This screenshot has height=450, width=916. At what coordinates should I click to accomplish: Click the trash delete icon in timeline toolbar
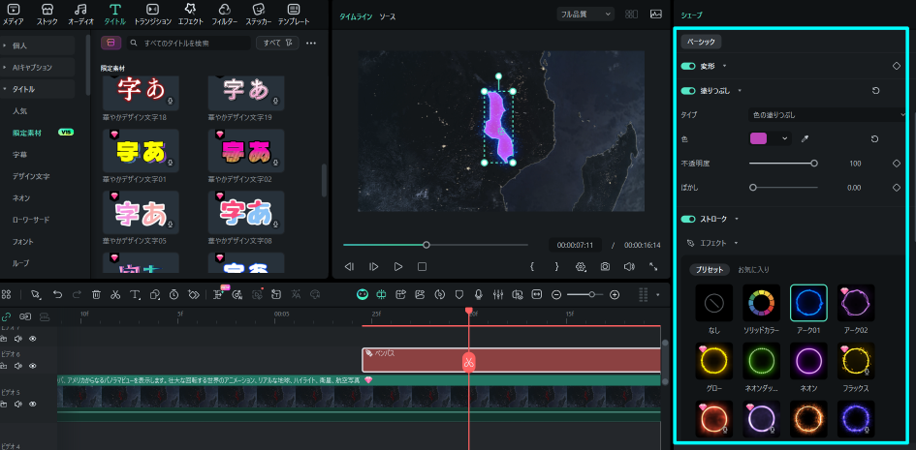[x=96, y=295]
